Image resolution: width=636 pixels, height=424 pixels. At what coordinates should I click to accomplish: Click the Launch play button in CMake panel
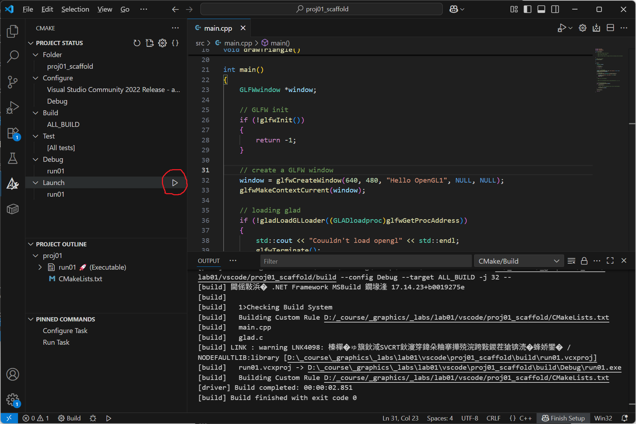(x=175, y=183)
